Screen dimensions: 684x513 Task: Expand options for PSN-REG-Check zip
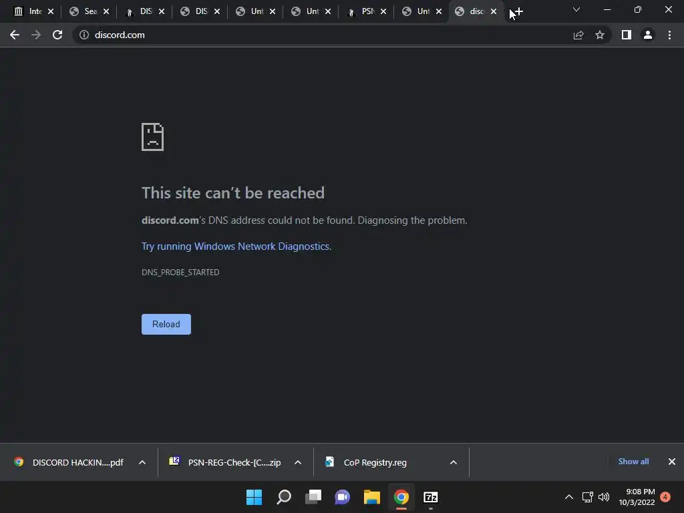click(298, 462)
